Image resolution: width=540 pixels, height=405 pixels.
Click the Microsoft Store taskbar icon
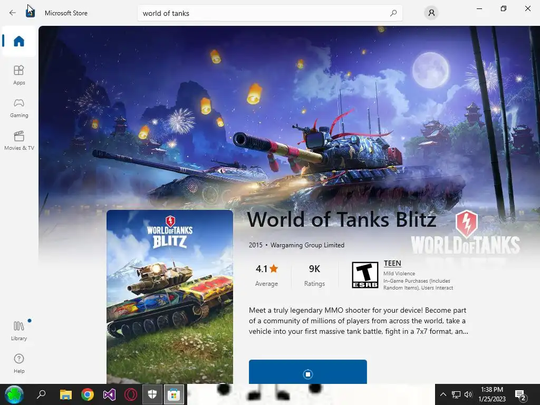pos(174,394)
